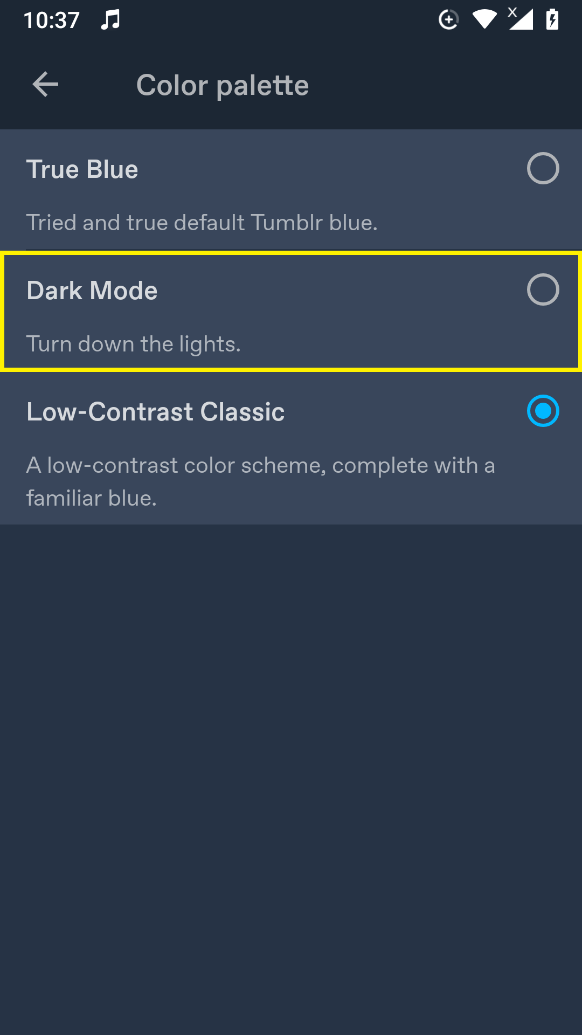
Task: Click the charging battery icon
Action: [x=553, y=20]
